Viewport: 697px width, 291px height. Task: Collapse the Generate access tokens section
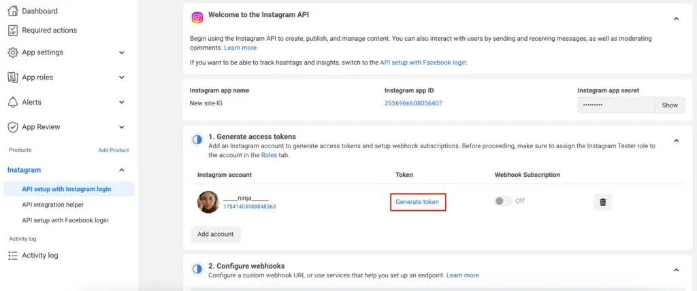(676, 140)
